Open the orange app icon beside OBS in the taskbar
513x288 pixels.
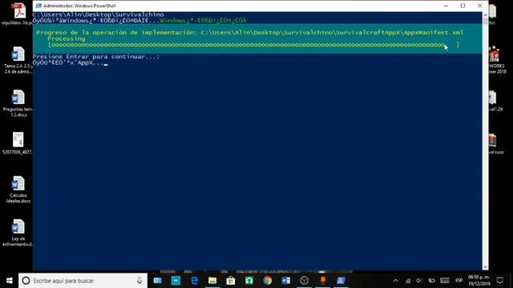[x=322, y=281]
